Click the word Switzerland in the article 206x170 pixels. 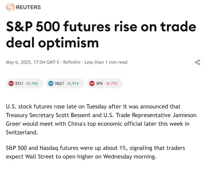tap(22, 132)
